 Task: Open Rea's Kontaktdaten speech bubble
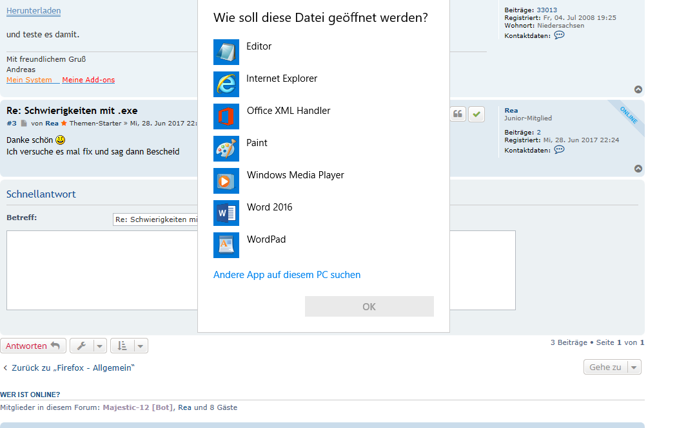pos(559,150)
